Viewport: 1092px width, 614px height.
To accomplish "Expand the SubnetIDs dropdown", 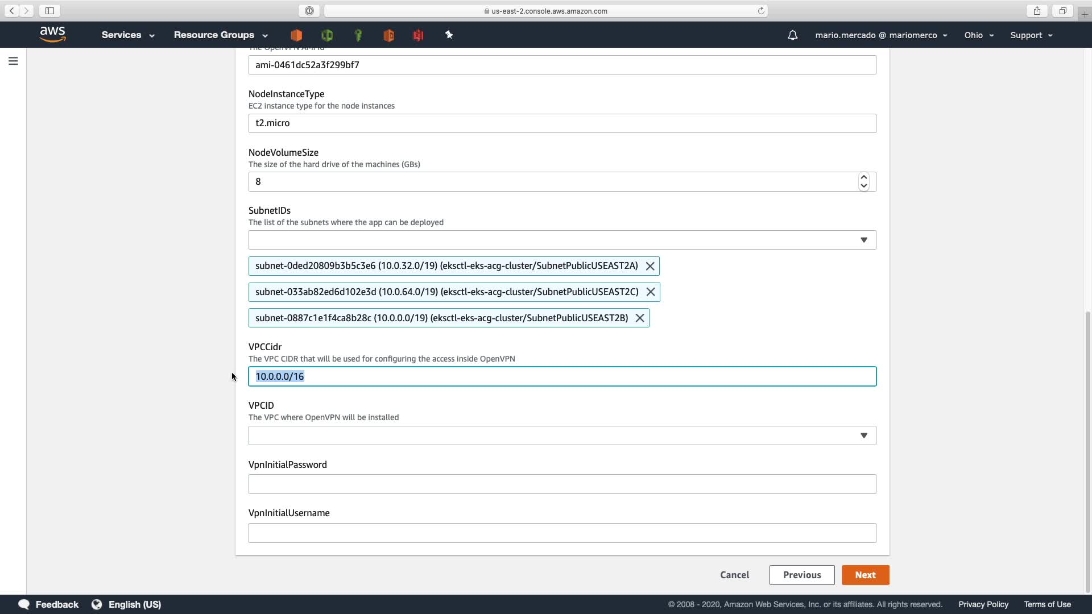I will [863, 240].
